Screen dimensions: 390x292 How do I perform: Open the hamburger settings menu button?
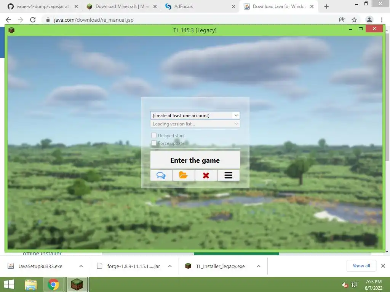229,175
